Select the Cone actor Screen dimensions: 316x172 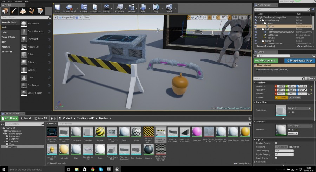pos(36,78)
